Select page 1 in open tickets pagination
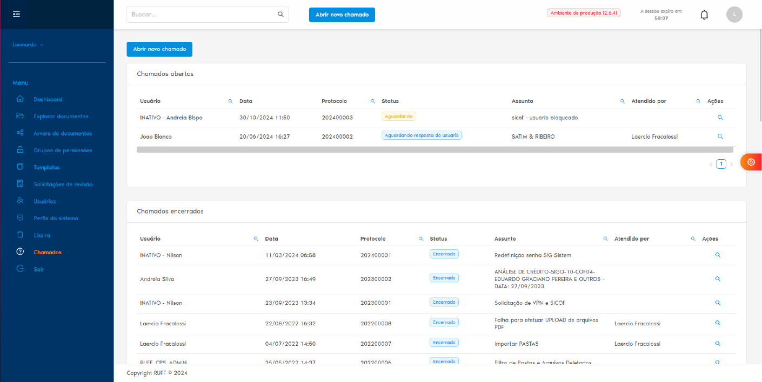 coord(721,164)
